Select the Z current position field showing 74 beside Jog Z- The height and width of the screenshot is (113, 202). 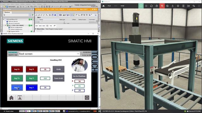45,88
